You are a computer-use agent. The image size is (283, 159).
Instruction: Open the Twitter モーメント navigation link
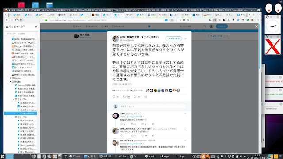(92, 26)
